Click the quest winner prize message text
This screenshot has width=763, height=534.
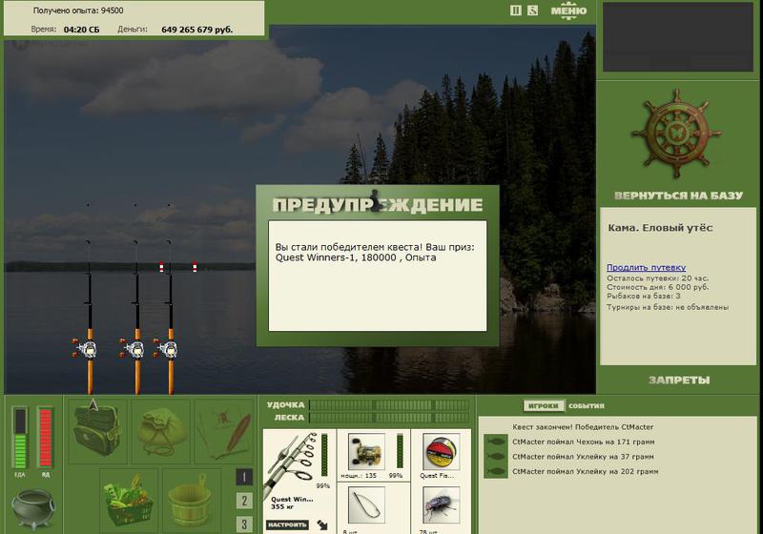[x=375, y=253]
